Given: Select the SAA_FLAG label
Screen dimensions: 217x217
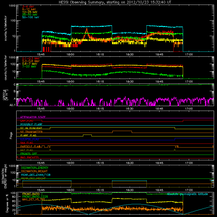Looking at the screenshot, I should (x=27, y=143).
